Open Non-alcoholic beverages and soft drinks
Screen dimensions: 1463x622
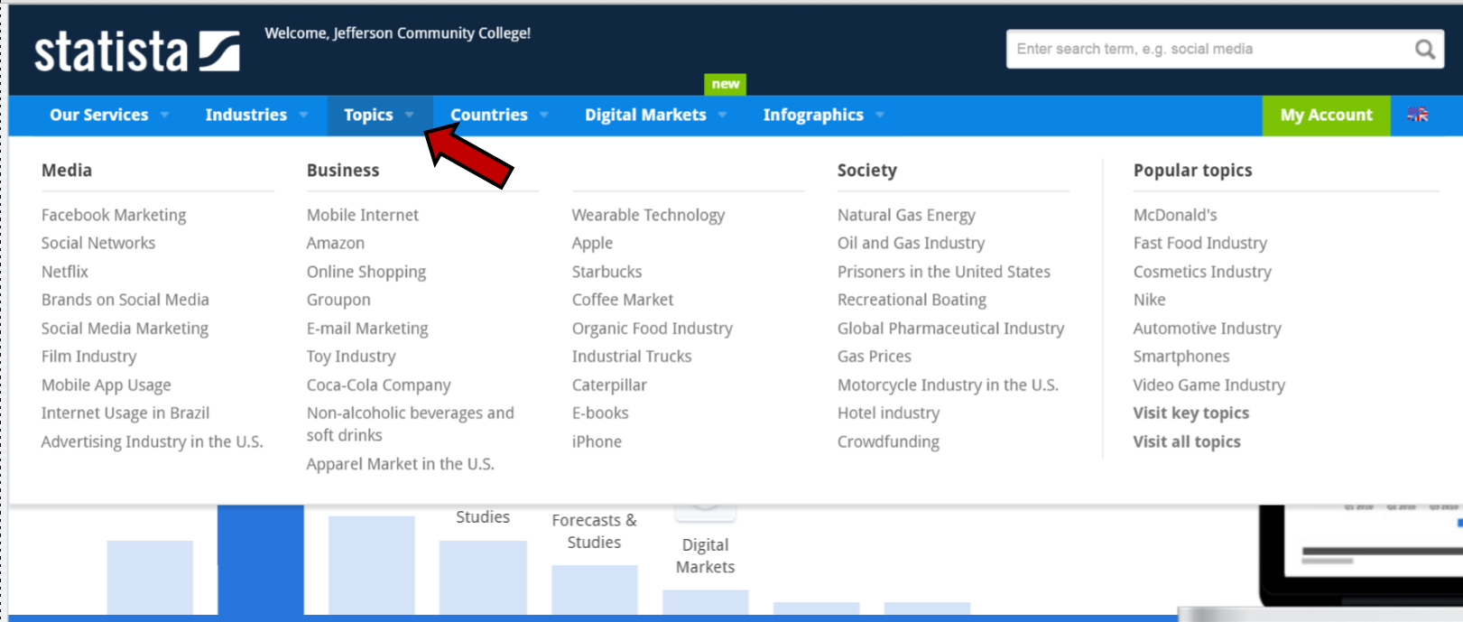(x=411, y=423)
